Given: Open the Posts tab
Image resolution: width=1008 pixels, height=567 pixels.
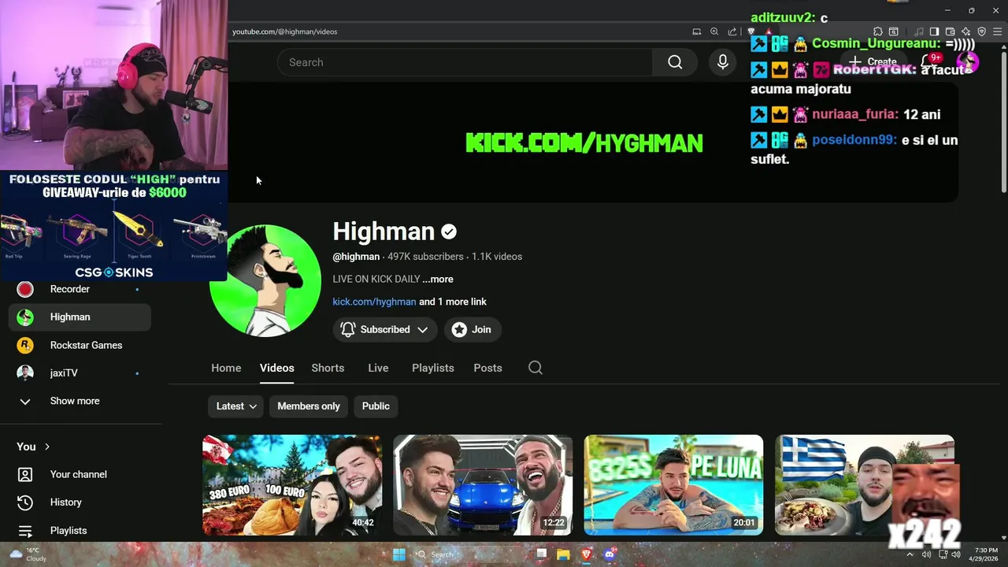Looking at the screenshot, I should point(487,368).
